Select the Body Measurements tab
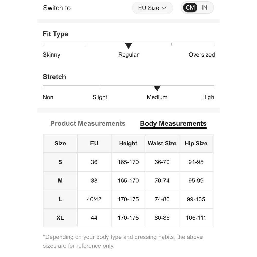 coord(173,123)
